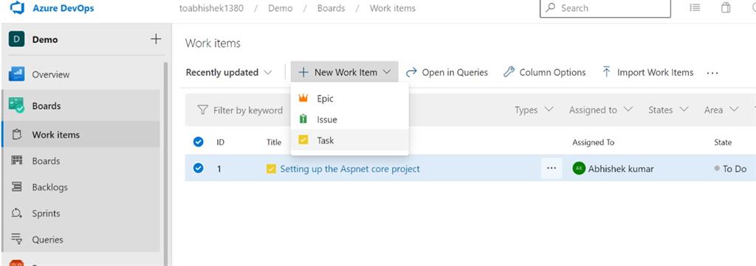Click the Repos icon at sidebar bottom
756x266 pixels.
pos(16,262)
